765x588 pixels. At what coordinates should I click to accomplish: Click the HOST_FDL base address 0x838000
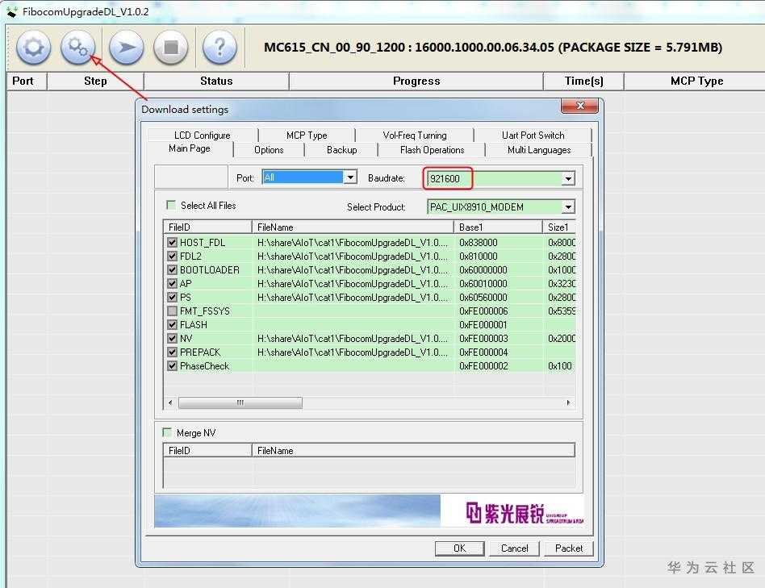478,242
